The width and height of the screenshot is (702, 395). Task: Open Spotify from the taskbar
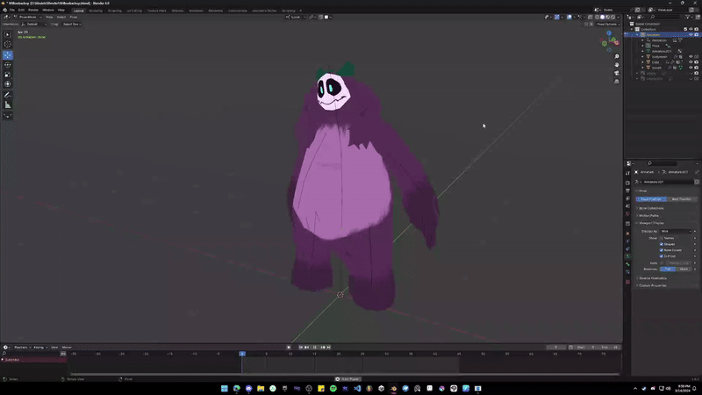[333, 388]
